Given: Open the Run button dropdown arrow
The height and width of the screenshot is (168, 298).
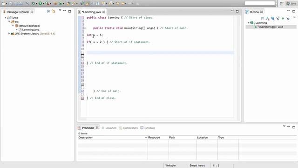Looking at the screenshot, I should (x=43, y=3).
